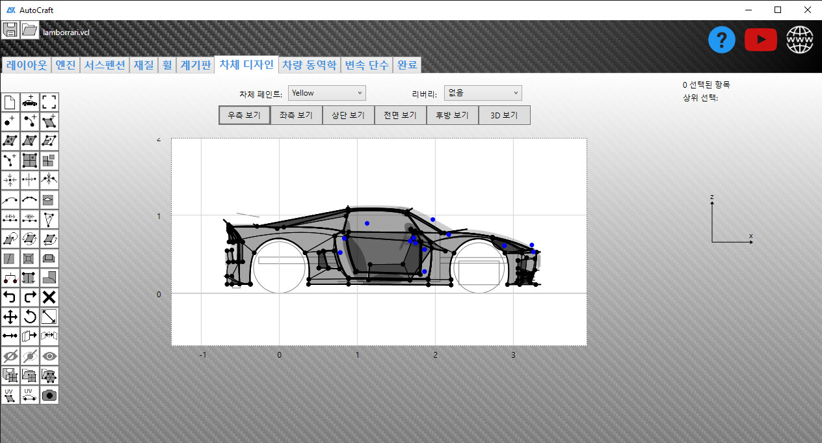Click the save file floppy disk icon
Viewport: 822px width, 443px height.
tap(10, 30)
